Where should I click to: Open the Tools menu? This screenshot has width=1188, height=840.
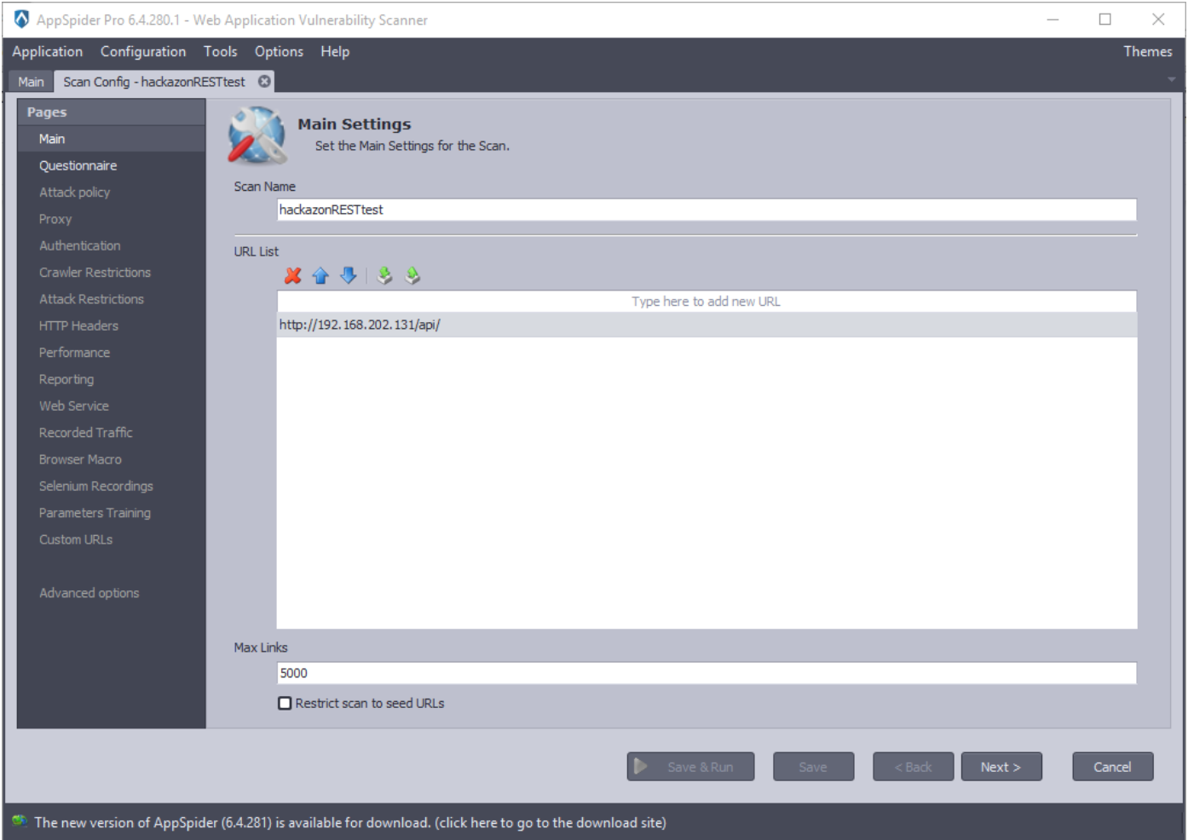(221, 51)
